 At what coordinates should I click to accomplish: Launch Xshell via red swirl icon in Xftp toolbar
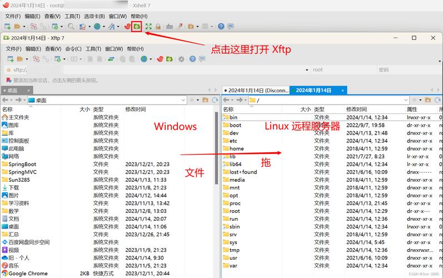pyautogui.click(x=160, y=59)
